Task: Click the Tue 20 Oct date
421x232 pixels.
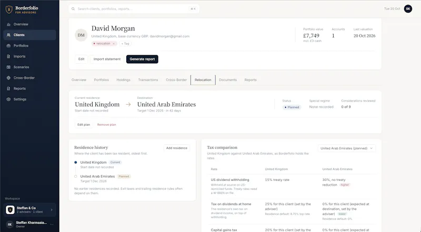Action: click(x=392, y=9)
